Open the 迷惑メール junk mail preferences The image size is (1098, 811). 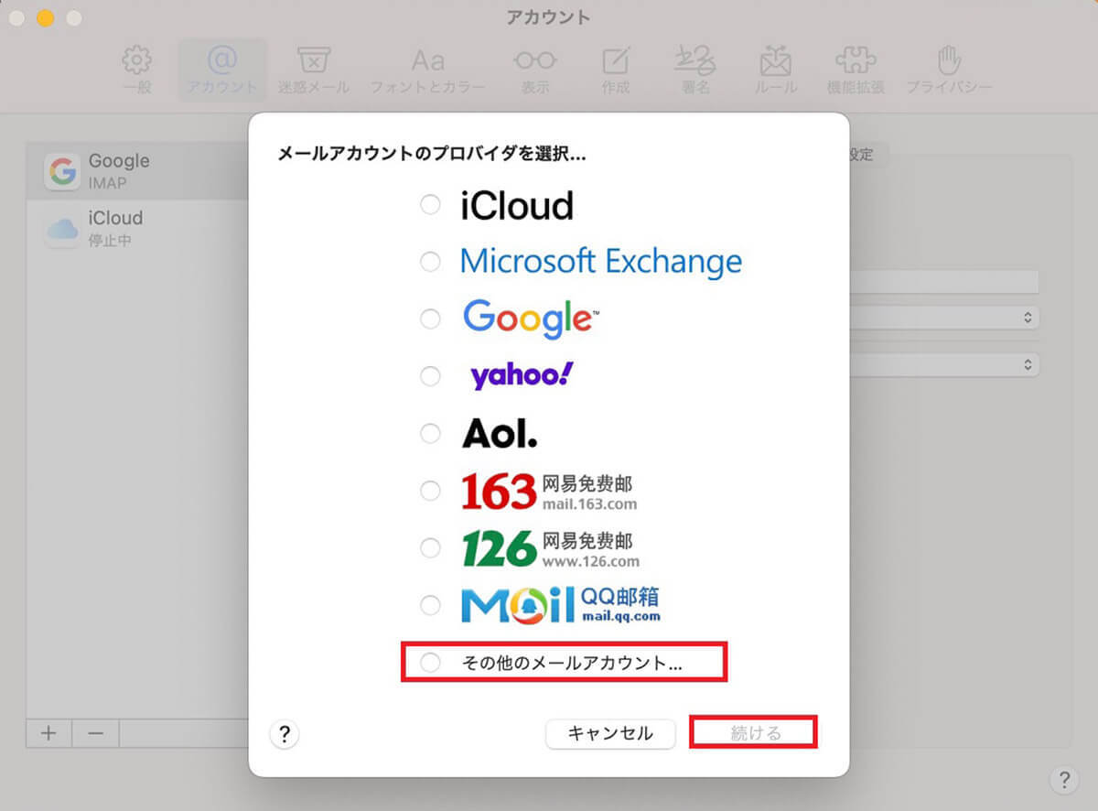pyautogui.click(x=314, y=70)
